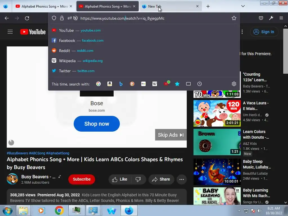Open Windows Start menu

(x=7, y=211)
